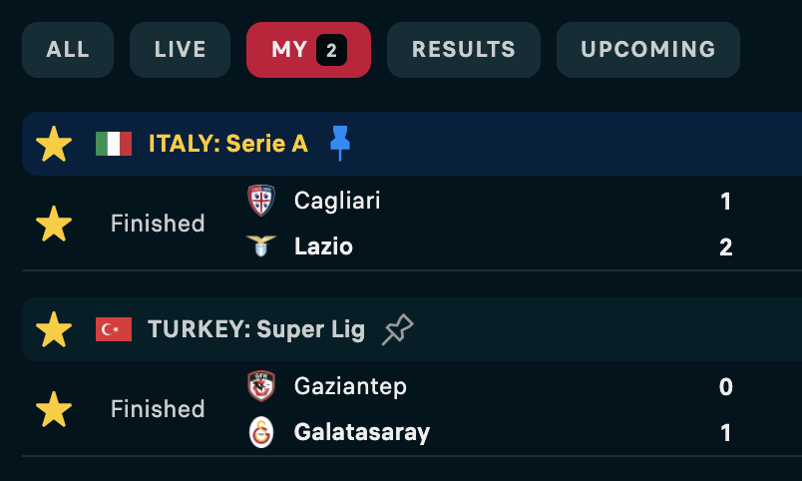Remove Gaziantep vs Galatasaray match from favorites
802x481 pixels.
pos(54,409)
